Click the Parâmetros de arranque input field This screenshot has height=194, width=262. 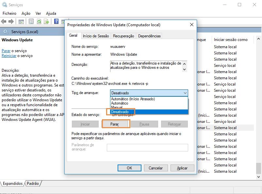[147, 147]
